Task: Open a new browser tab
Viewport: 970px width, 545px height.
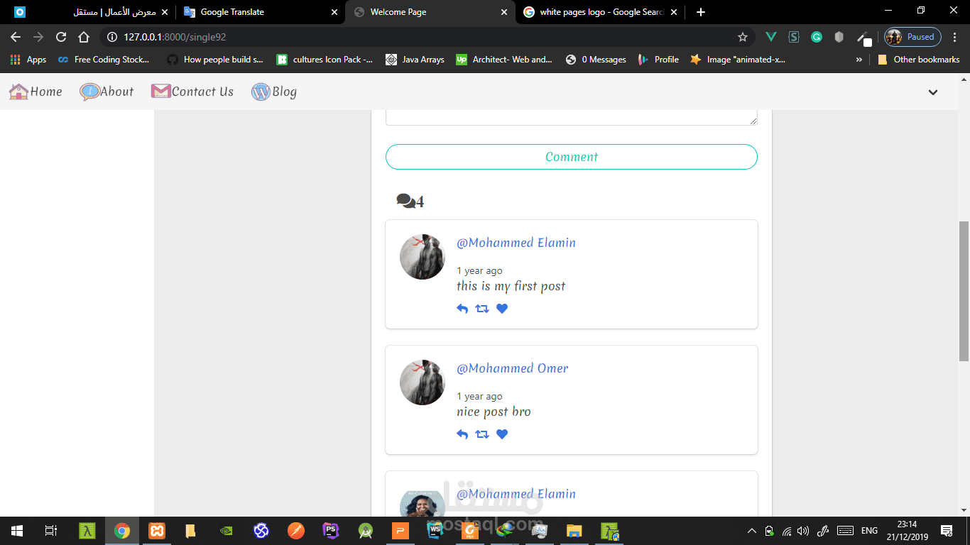Action: coord(701,12)
